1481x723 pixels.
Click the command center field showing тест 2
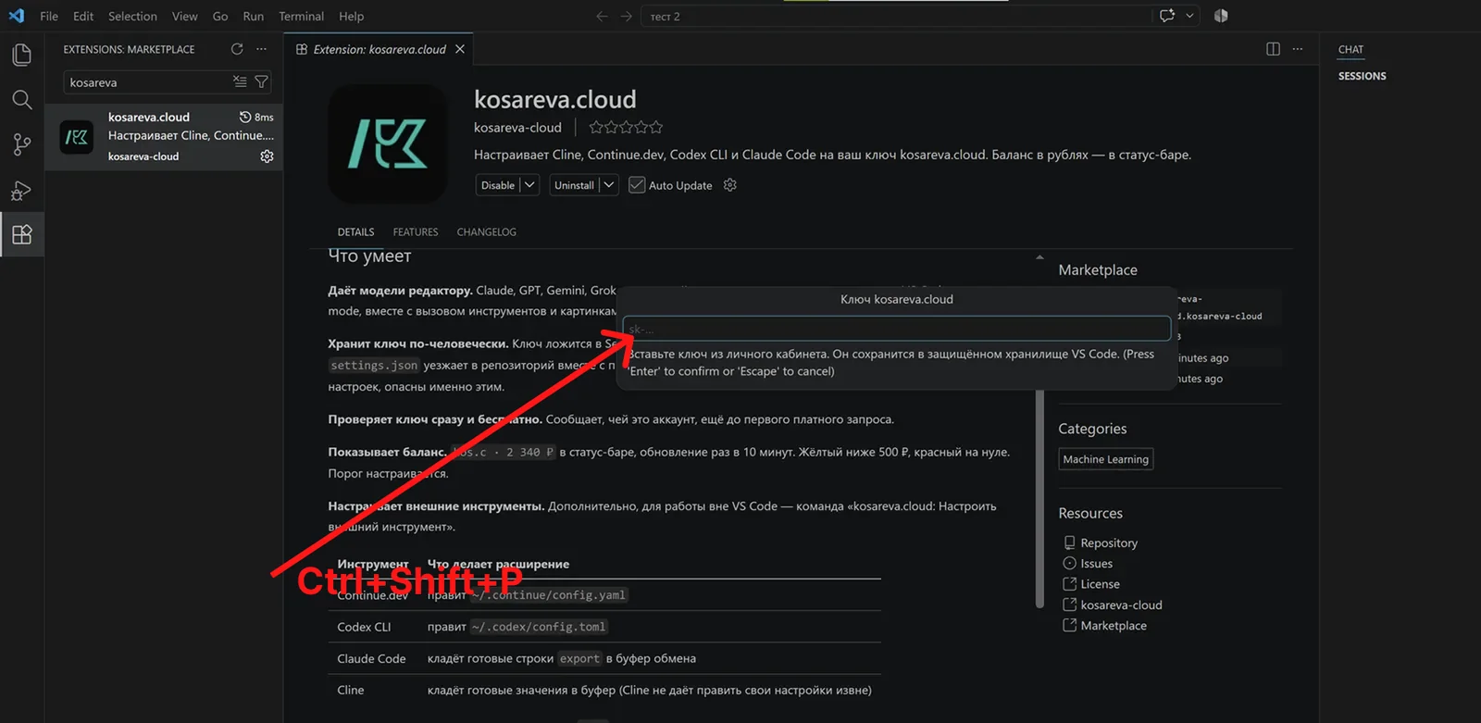coord(896,16)
